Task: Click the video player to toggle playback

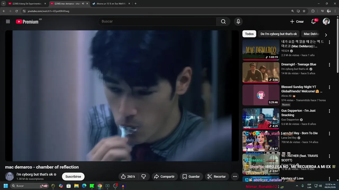Action: [122, 96]
